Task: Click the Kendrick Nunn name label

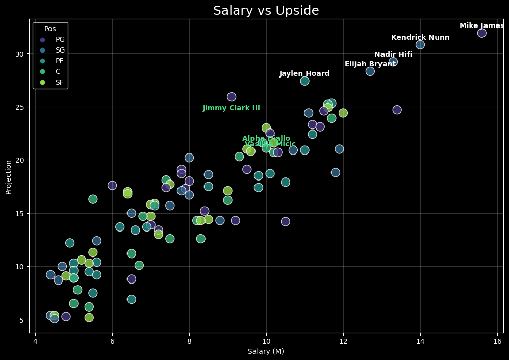Action: [x=420, y=38]
